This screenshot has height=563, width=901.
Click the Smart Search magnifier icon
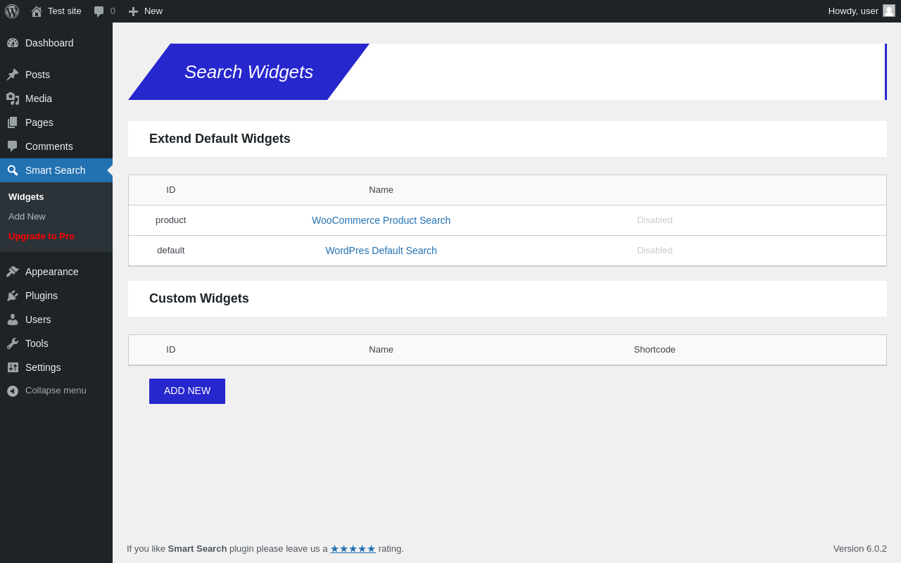tap(13, 170)
